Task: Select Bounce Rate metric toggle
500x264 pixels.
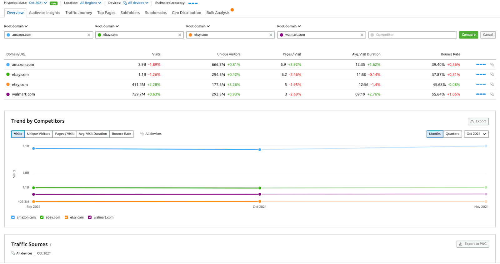Action: point(122,134)
